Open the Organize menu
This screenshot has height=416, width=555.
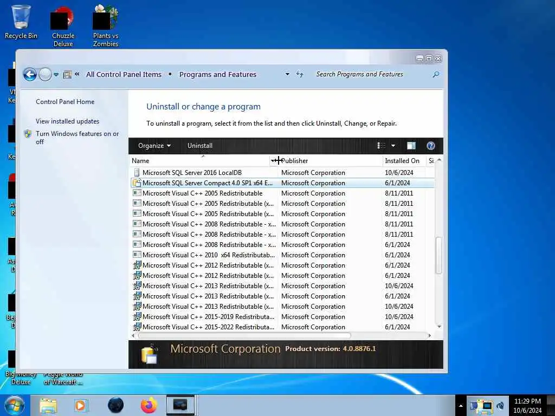(x=154, y=146)
